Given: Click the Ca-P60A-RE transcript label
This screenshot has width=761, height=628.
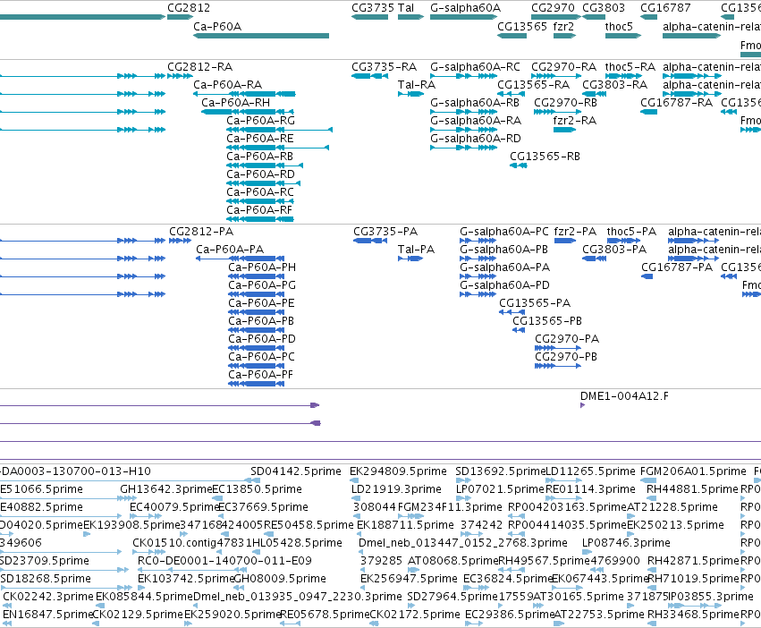Looking at the screenshot, I should (260, 139).
